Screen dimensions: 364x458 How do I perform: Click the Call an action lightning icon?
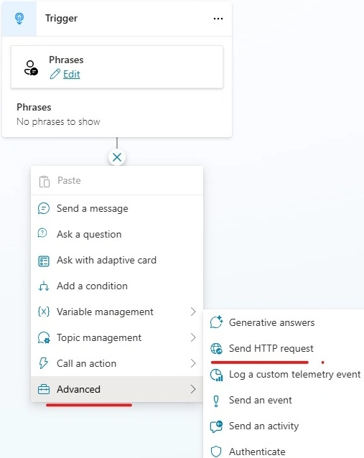[x=44, y=363]
